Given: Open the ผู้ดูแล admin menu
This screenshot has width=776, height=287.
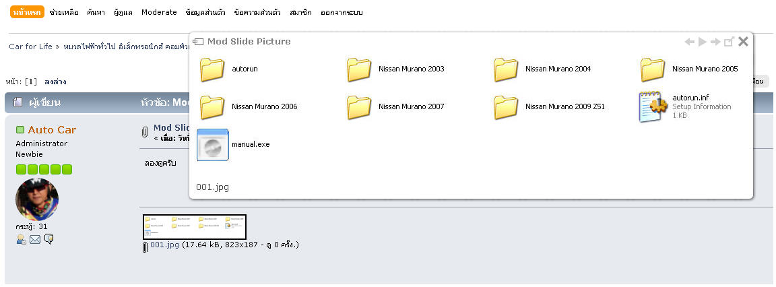Looking at the screenshot, I should 123,12.
